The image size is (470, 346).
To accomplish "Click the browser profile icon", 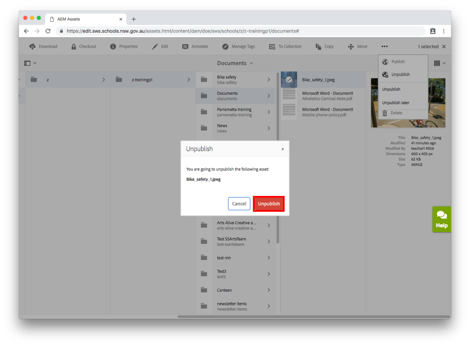I will tap(433, 31).
